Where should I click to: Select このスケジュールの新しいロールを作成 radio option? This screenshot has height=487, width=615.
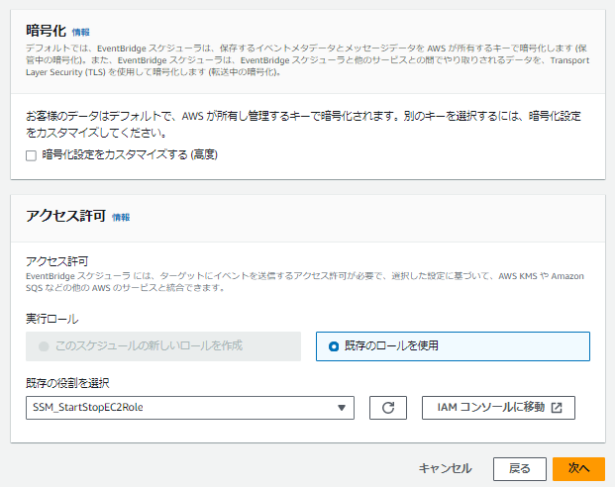163,346
